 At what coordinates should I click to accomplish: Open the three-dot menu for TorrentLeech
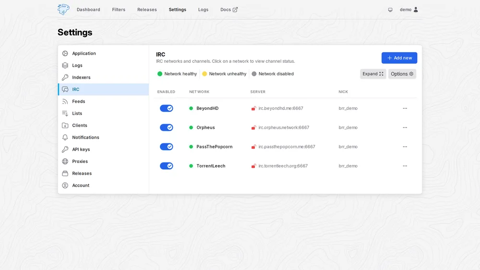coord(405,166)
